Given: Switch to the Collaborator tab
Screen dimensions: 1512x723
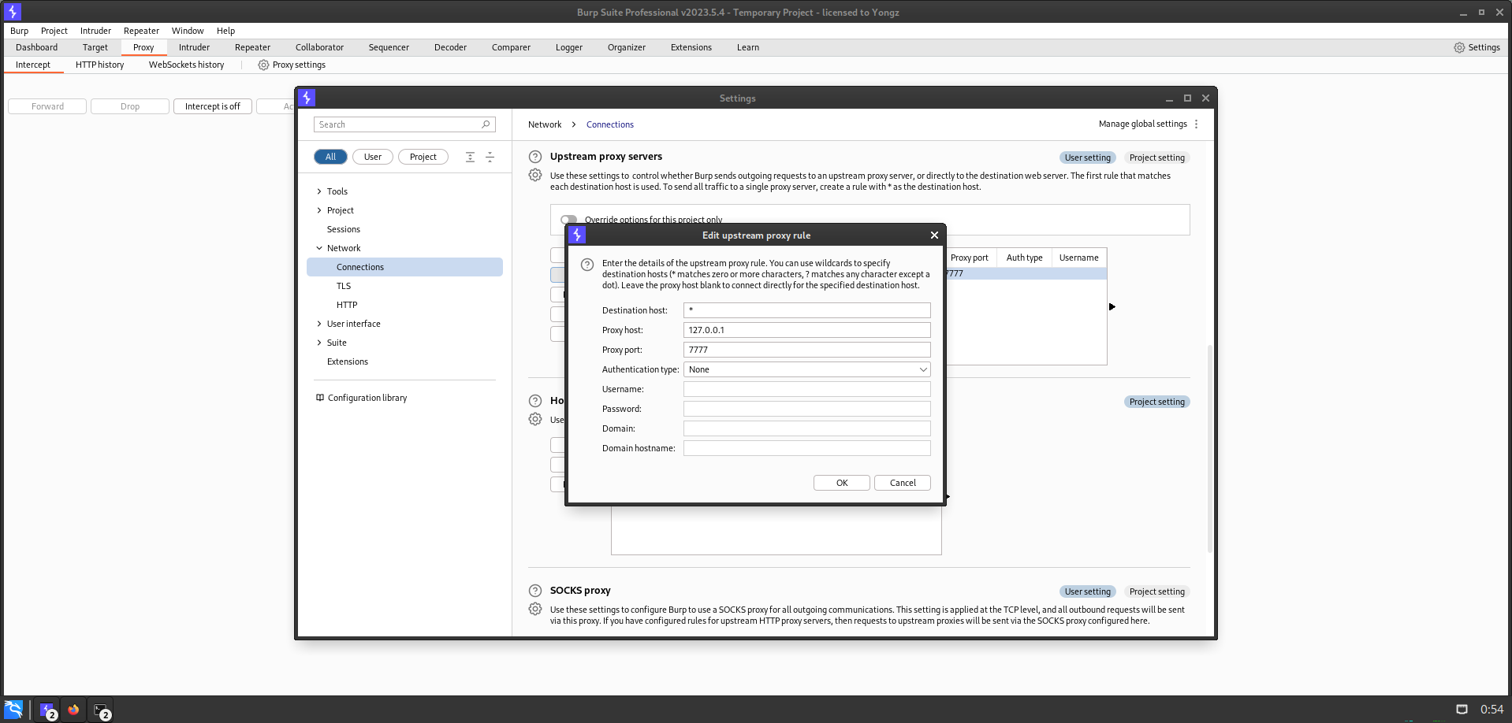Looking at the screenshot, I should pos(319,48).
